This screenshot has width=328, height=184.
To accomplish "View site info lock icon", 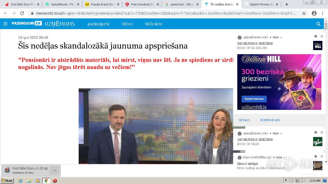I will (32, 13).
